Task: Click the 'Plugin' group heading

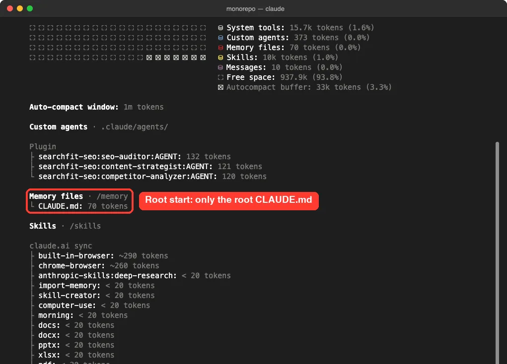Action: (43, 147)
